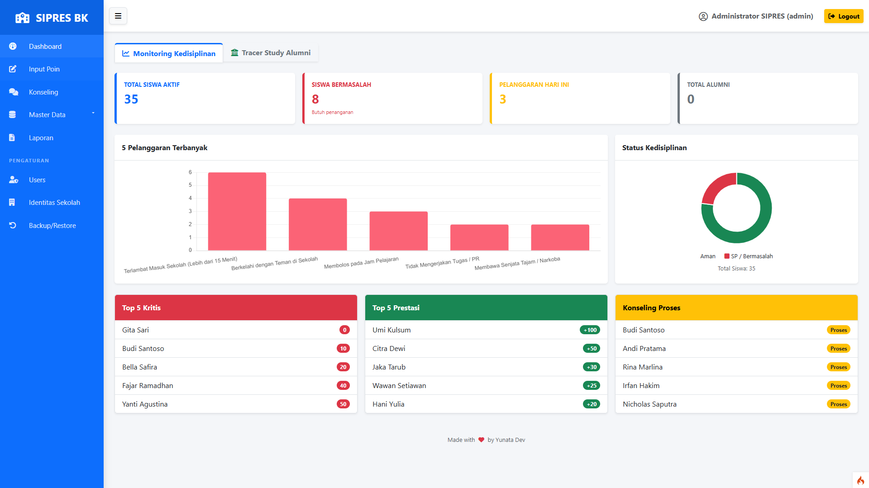Viewport: 869px width, 488px height.
Task: Click the Laporan document icon
Action: (12, 137)
